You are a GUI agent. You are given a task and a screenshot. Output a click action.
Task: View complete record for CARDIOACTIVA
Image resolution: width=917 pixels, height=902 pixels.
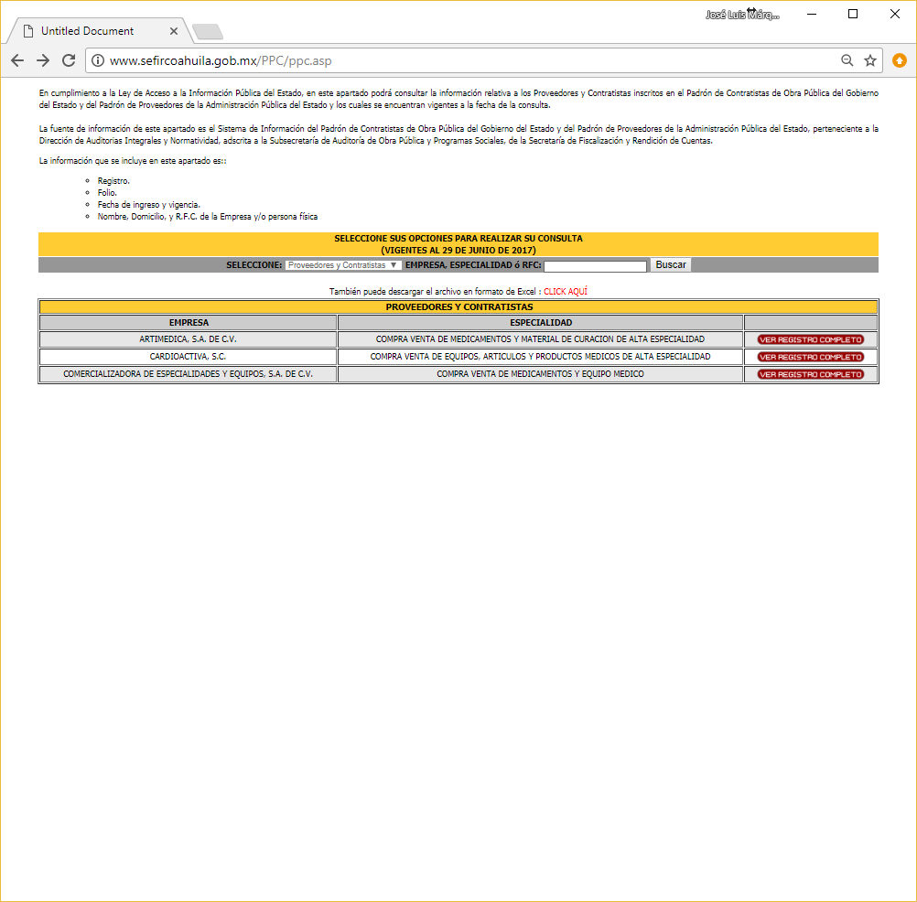(810, 357)
